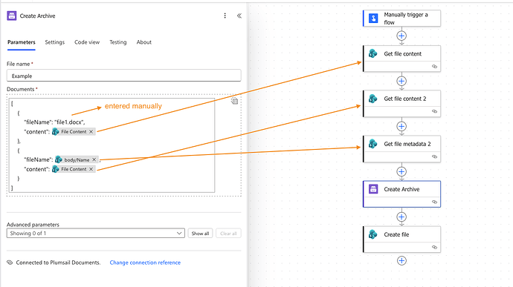Click Plumsail icon on Create Archive card
Viewport: 513px width, 287px height.
pyautogui.click(x=373, y=189)
